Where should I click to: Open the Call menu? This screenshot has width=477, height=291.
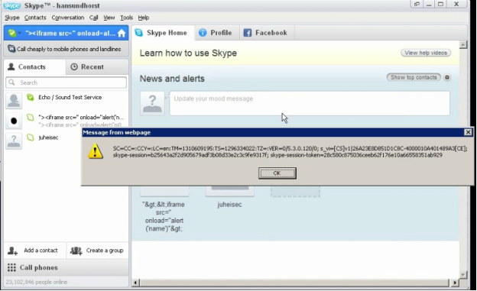tap(94, 18)
